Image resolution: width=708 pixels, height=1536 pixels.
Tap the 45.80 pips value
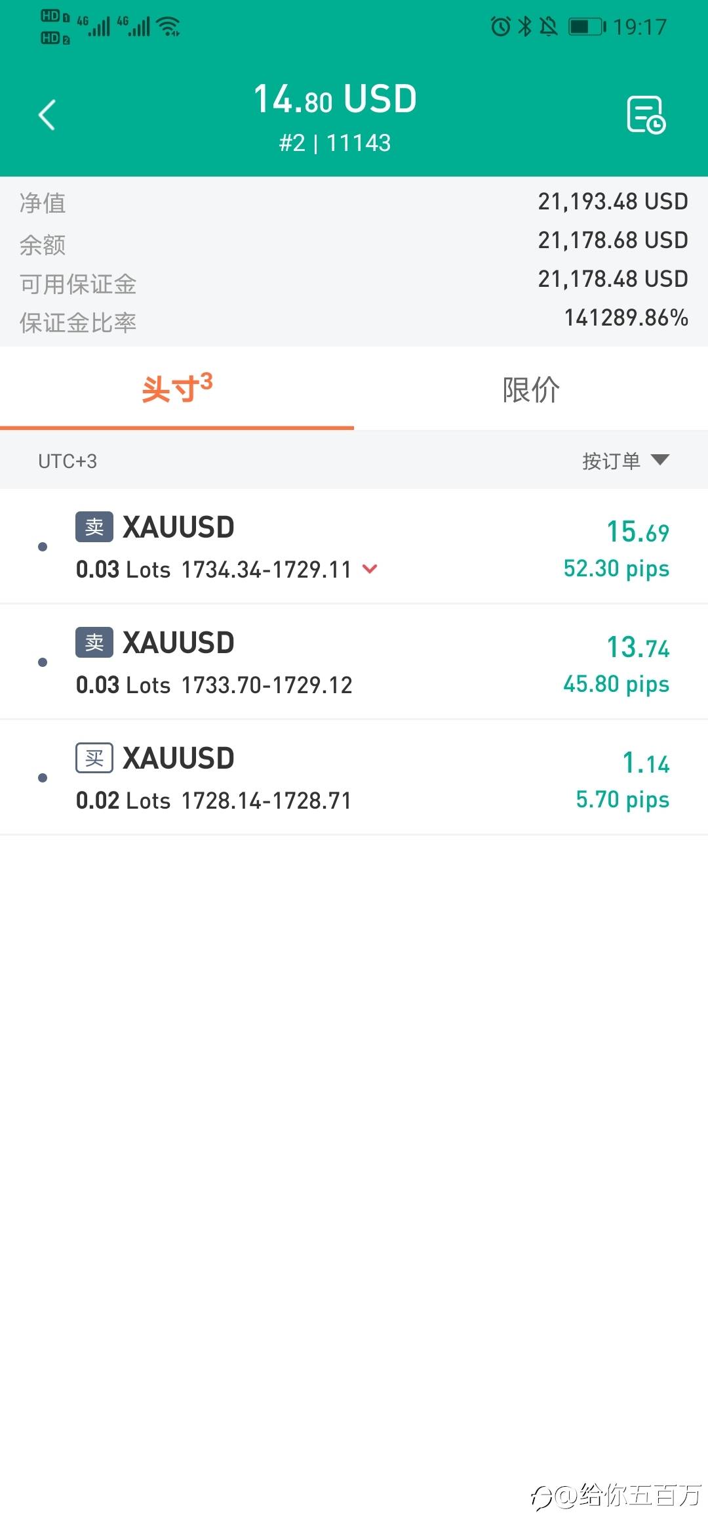click(x=616, y=684)
